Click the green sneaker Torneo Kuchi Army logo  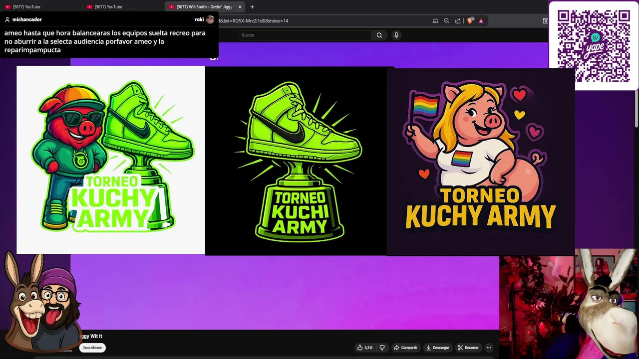pos(296,161)
